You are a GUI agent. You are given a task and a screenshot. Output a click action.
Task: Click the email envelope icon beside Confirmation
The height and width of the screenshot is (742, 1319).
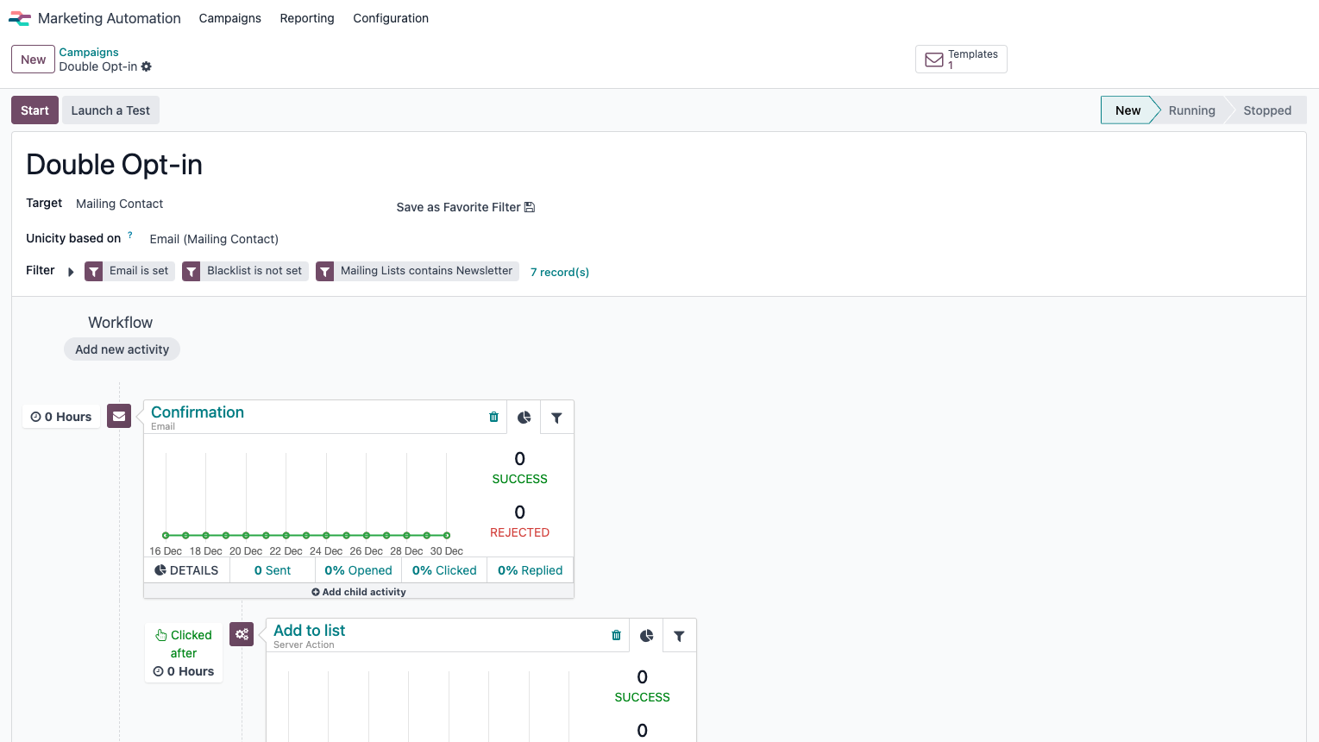119,416
